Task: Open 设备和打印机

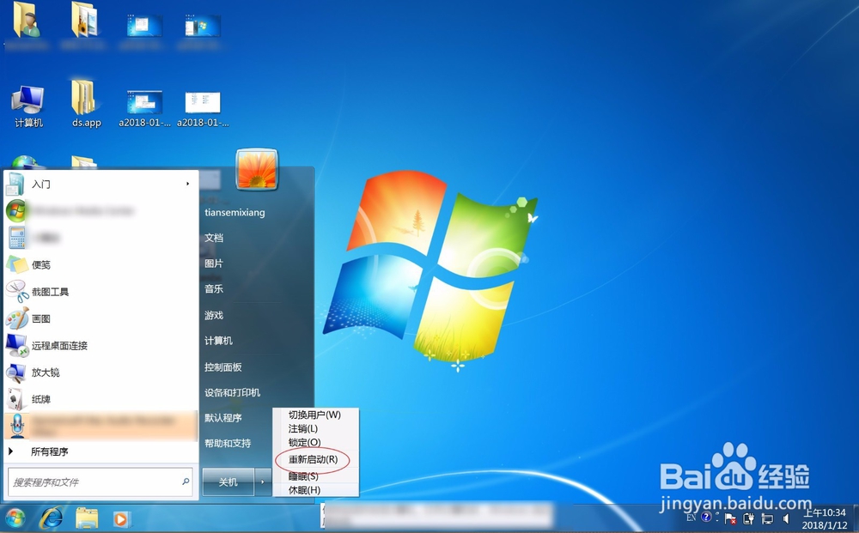Action: pos(232,392)
